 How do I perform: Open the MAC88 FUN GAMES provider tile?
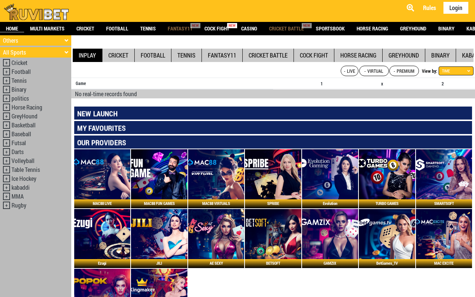159,179
